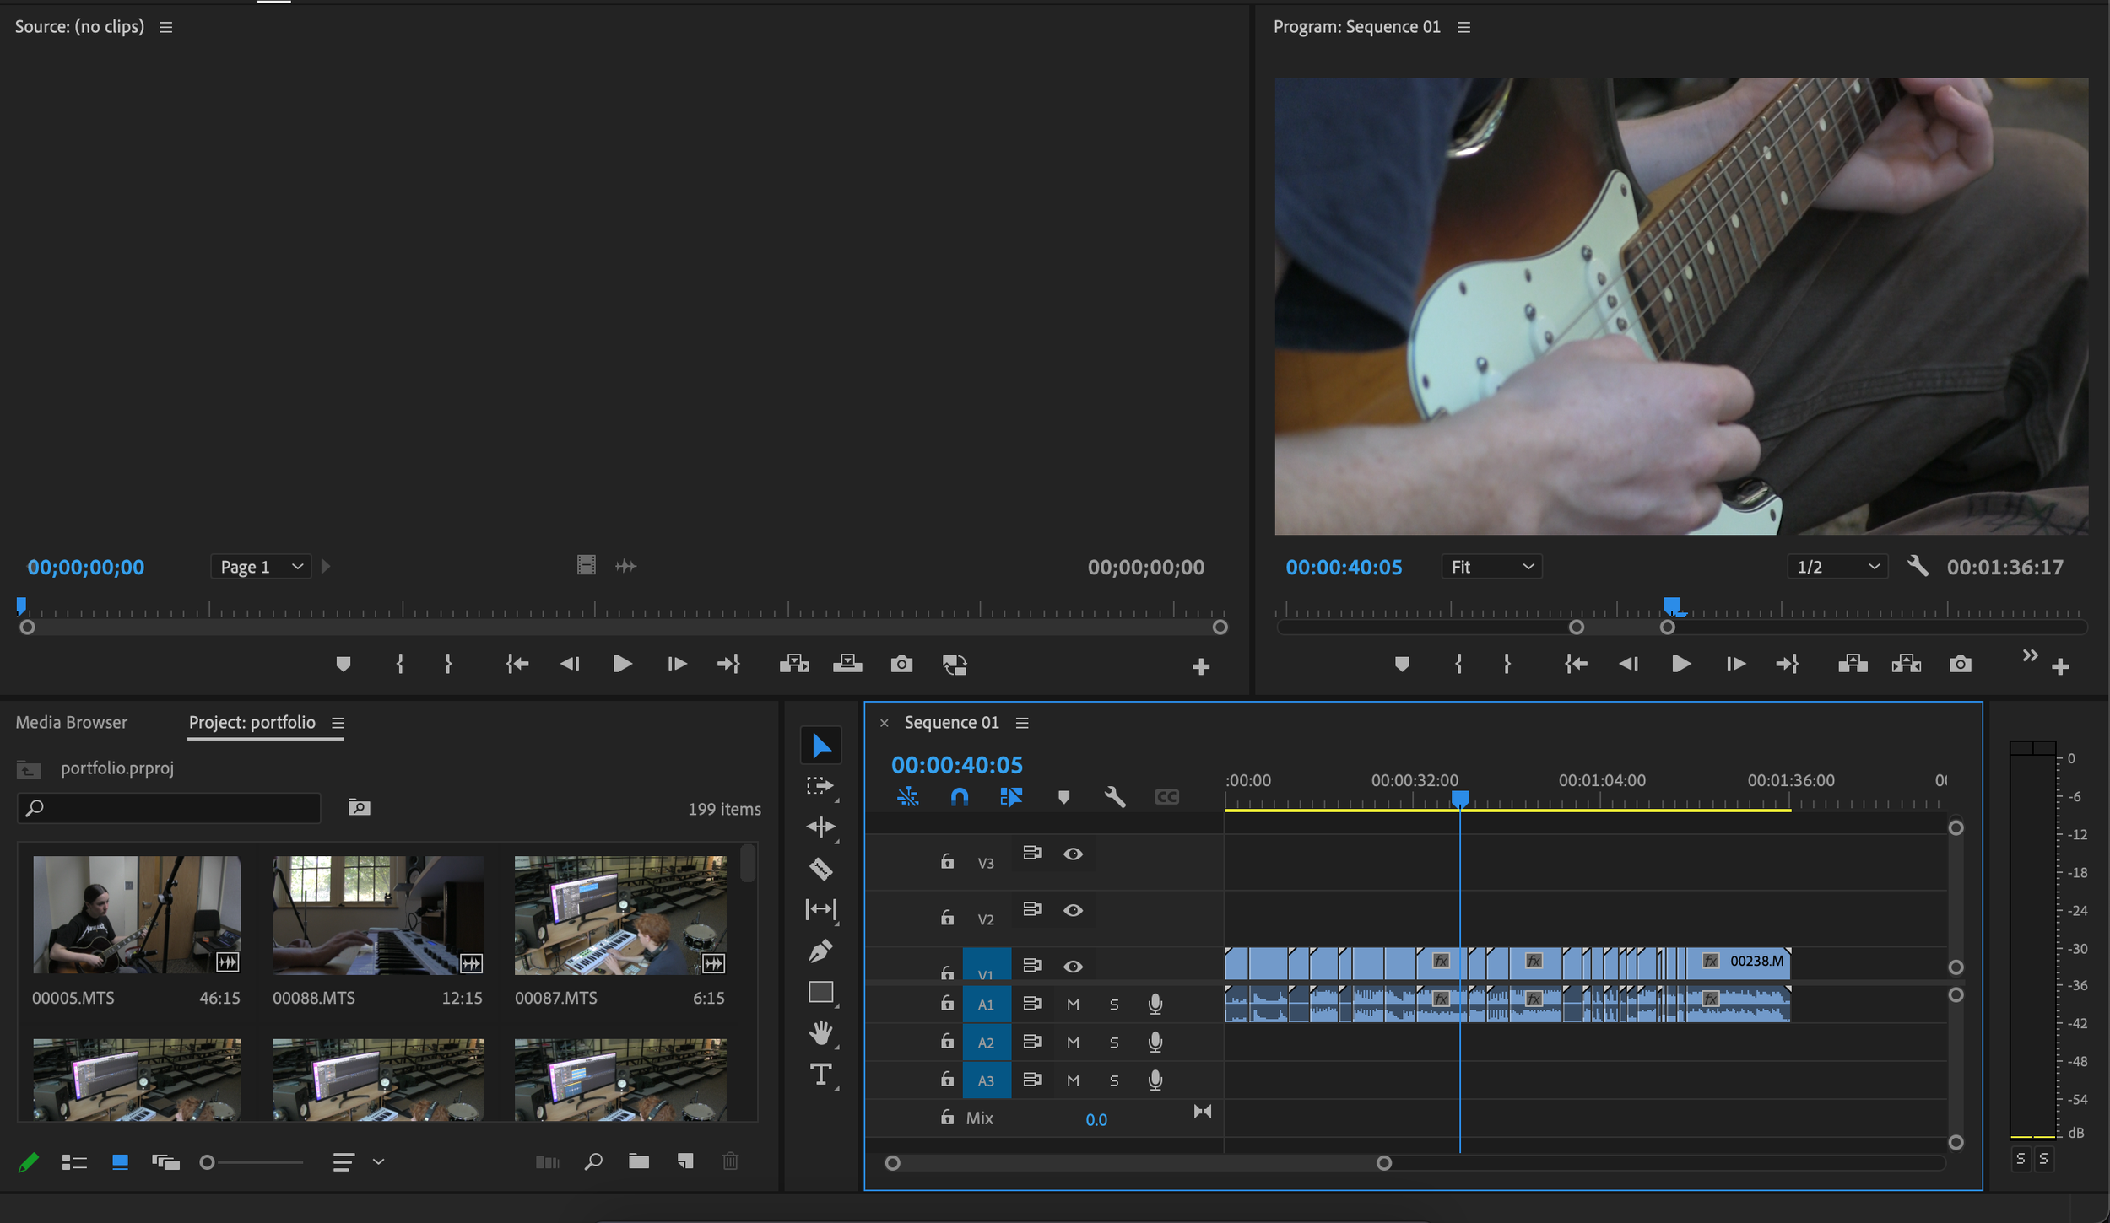2110x1223 pixels.
Task: Select the 00088.MTS clip thumbnail
Action: click(378, 915)
